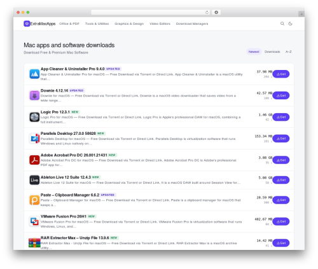Viewport: 318px width, 269px height.
Task: Click the RAR Extractor Max icon
Action: tap(34, 243)
